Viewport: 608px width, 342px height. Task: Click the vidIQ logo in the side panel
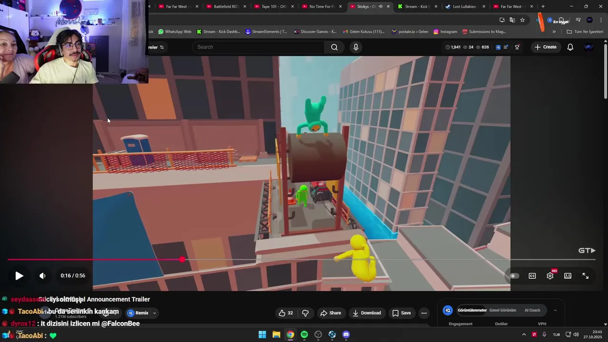(x=447, y=310)
